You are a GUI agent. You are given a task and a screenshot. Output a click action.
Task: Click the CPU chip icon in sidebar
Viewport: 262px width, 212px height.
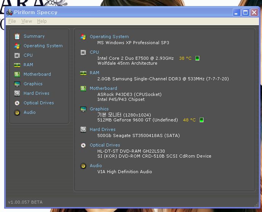17,55
